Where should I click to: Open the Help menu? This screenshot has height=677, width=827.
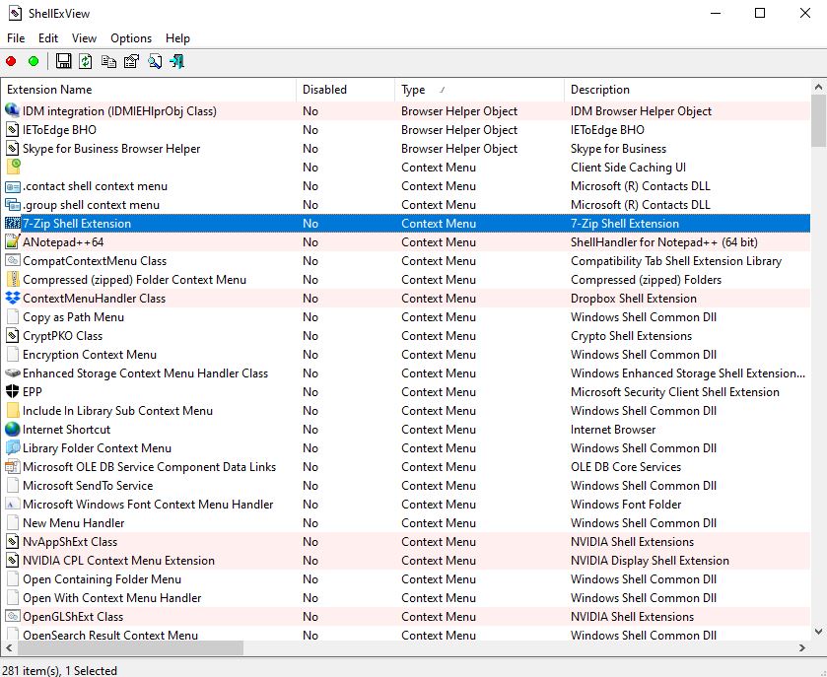tap(177, 38)
